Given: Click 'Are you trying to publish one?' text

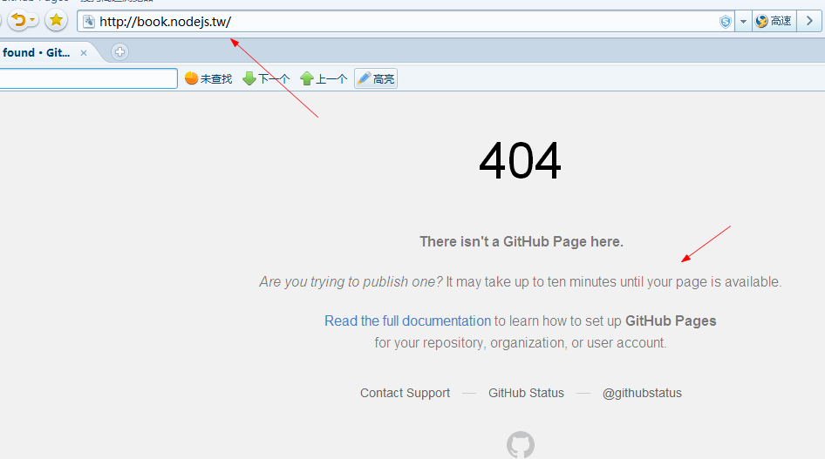Looking at the screenshot, I should click(351, 282).
